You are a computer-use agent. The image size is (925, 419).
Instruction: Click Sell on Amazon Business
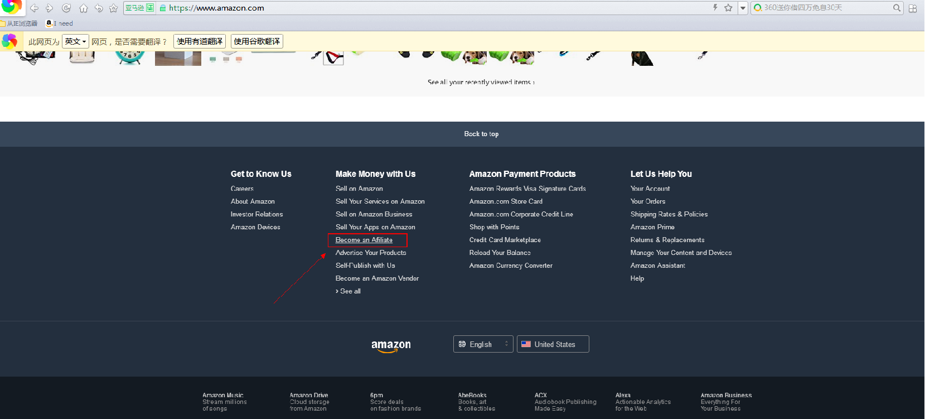tap(374, 214)
